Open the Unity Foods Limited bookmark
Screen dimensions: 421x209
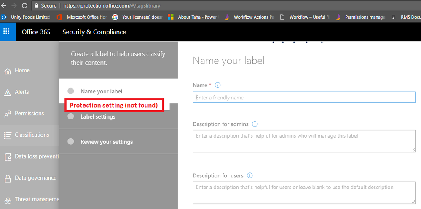[26, 17]
